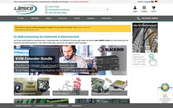
Task: Click the server hardware image tile
Action: (x=102, y=101)
